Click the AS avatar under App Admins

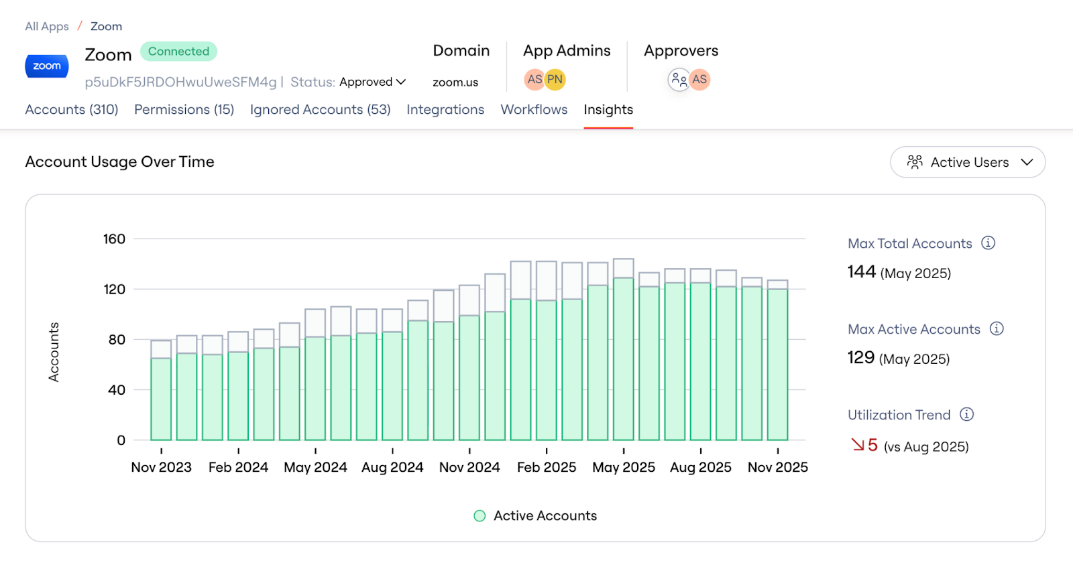(534, 79)
